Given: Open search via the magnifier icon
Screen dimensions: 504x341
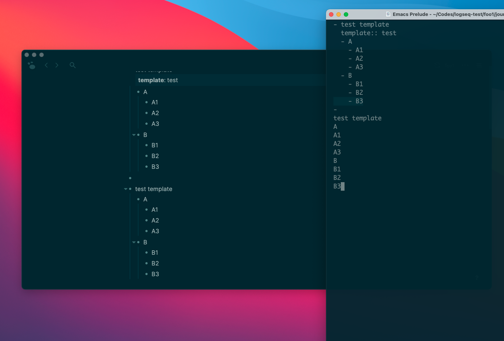Looking at the screenshot, I should (x=73, y=65).
